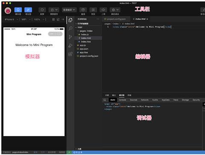
Task: Switch to the project.config.json editor tab
Action: pyautogui.click(x=116, y=19)
